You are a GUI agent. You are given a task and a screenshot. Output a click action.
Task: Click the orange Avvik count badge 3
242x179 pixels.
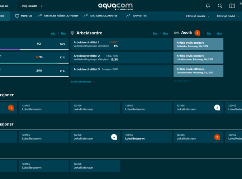click(x=197, y=33)
